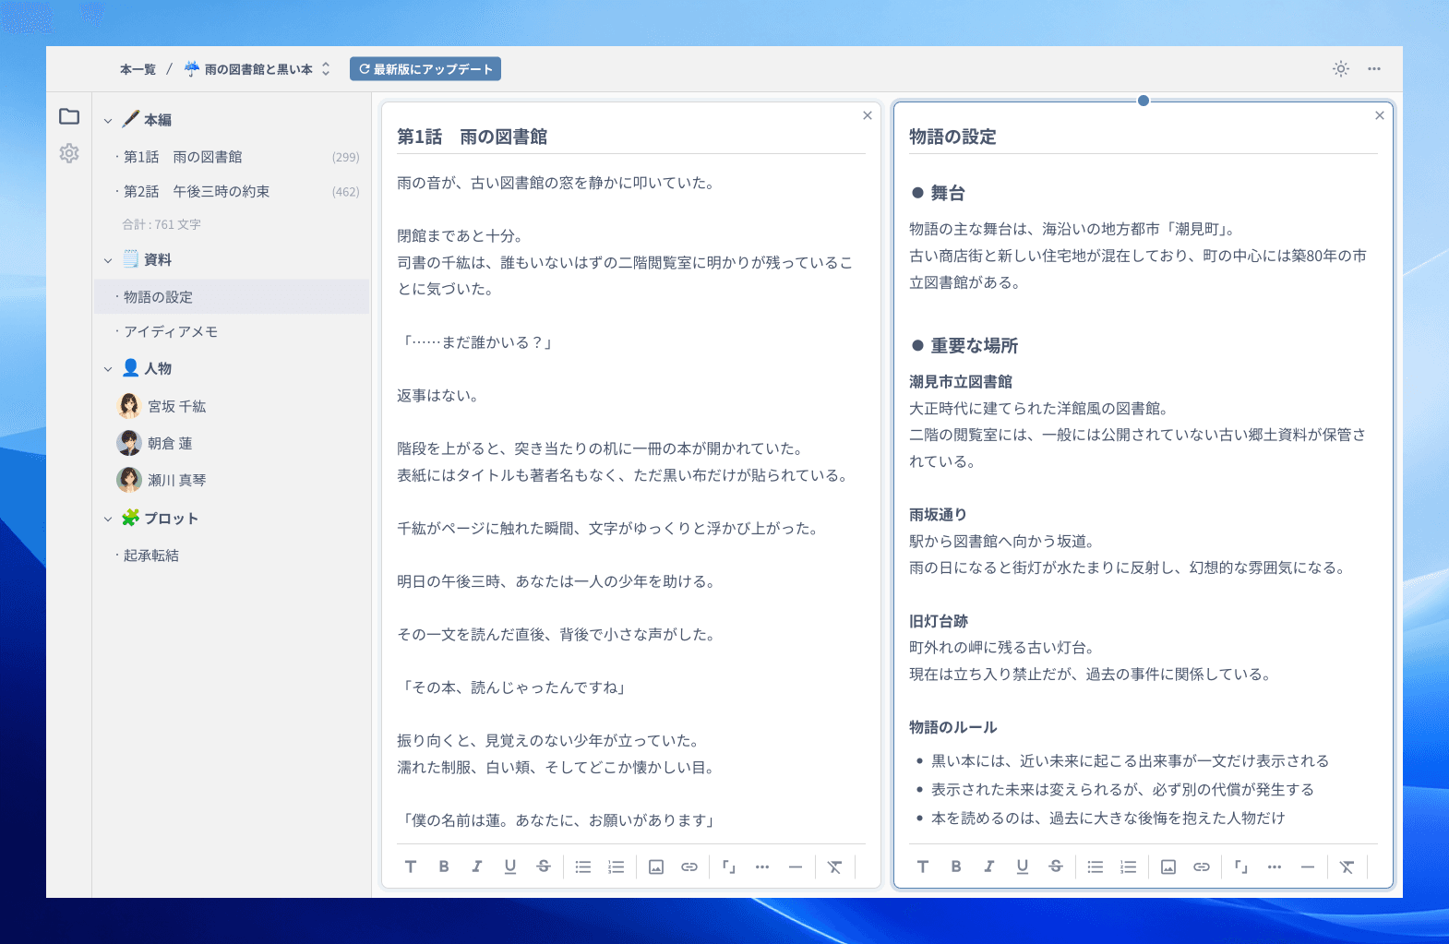Click the text 雨坂通り
The width and height of the screenshot is (1449, 944).
tap(938, 515)
